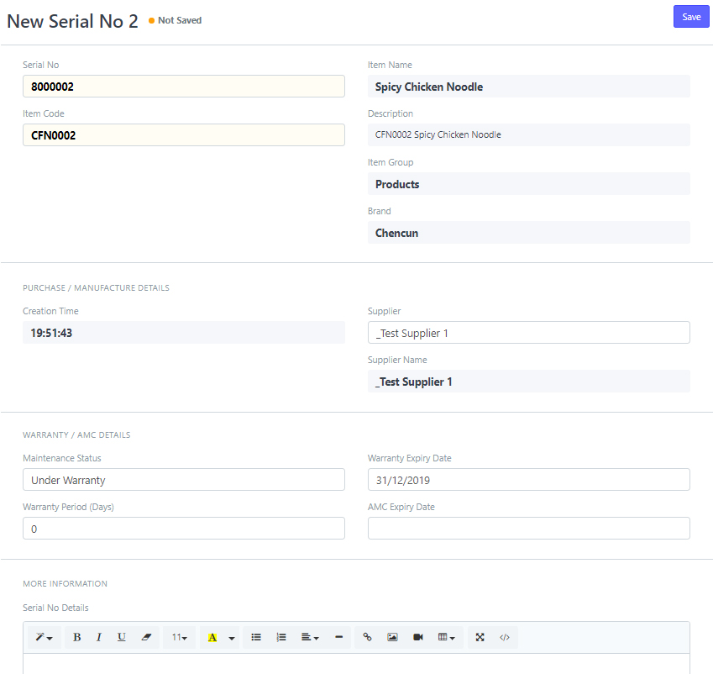Viewport: 713px width, 674px height.
Task: Open the font size 11 dropdown
Action: click(x=179, y=637)
